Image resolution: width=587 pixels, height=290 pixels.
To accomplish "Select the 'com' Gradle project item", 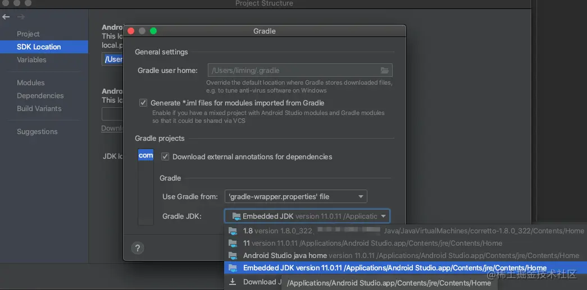I will [x=145, y=155].
